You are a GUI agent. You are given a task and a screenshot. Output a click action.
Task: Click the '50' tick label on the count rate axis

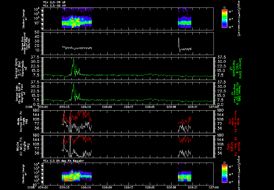[x=37, y=32]
